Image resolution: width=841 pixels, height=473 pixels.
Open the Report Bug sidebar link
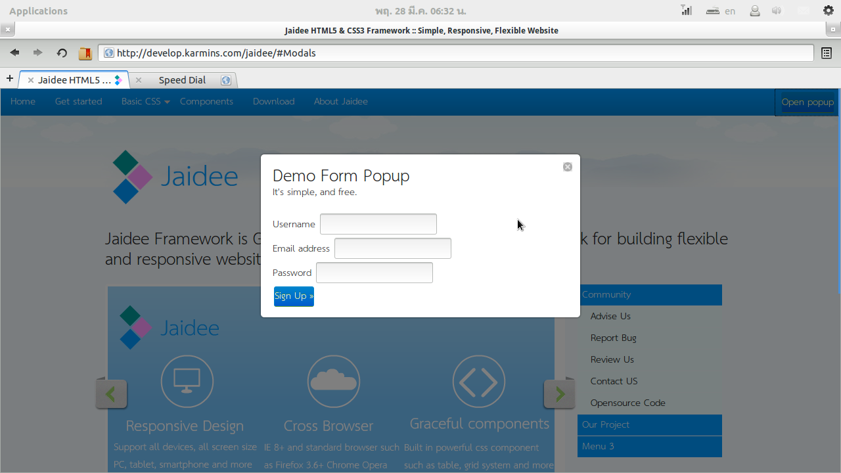click(x=613, y=337)
